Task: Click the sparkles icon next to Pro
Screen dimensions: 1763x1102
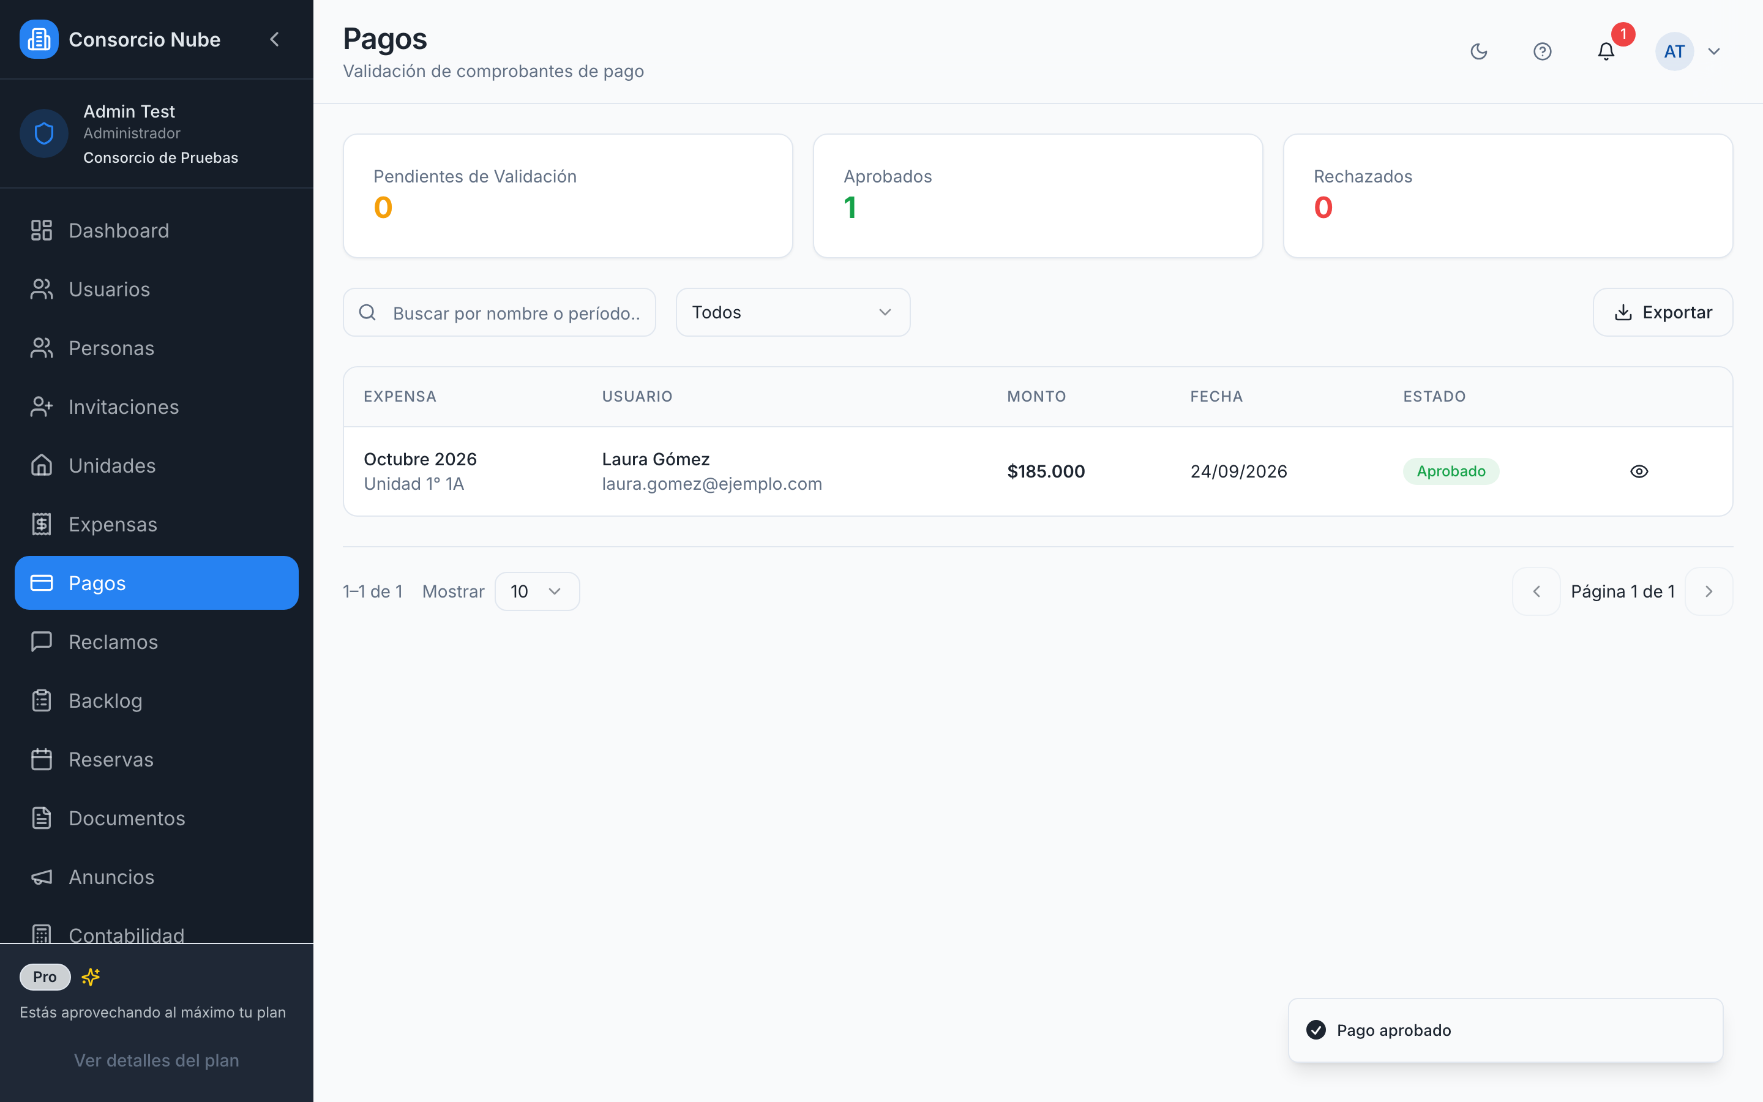Action: pos(91,976)
